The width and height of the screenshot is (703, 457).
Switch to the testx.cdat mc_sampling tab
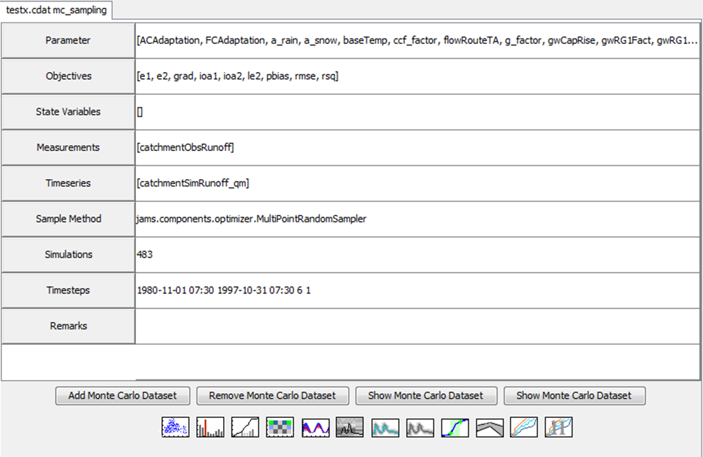[x=56, y=11]
